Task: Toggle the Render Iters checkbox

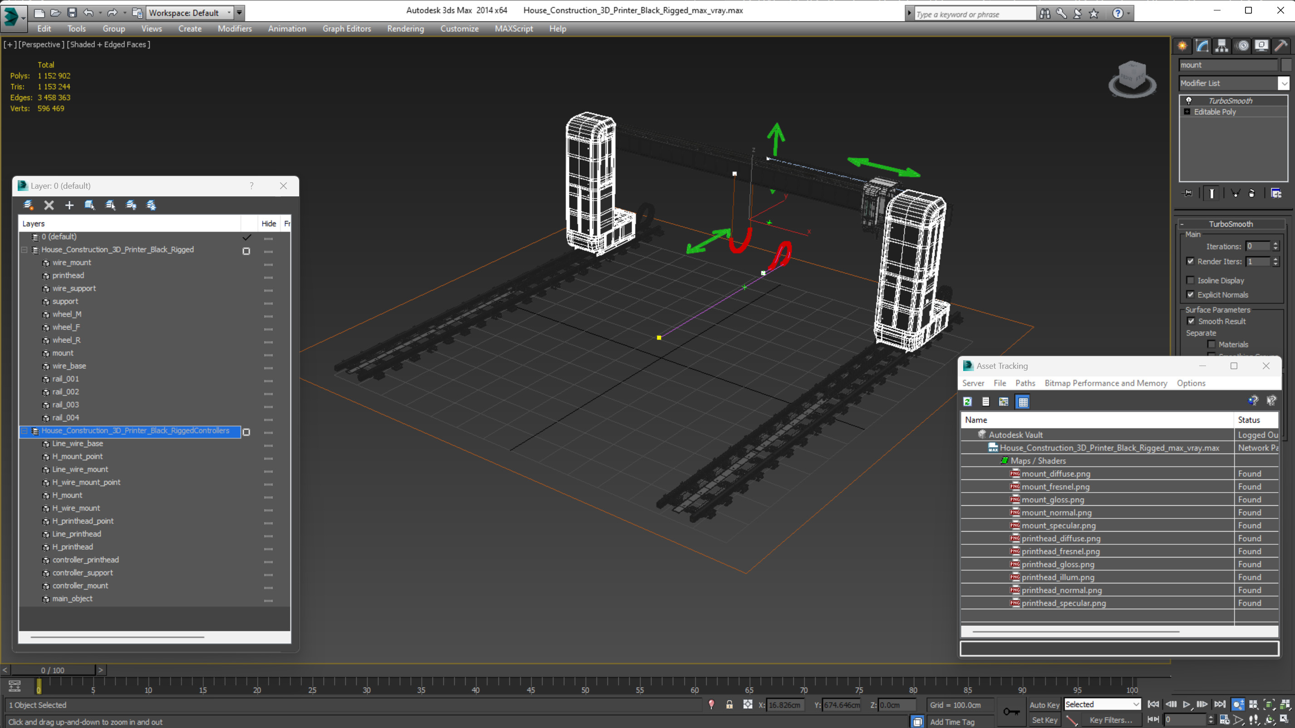Action: tap(1190, 261)
